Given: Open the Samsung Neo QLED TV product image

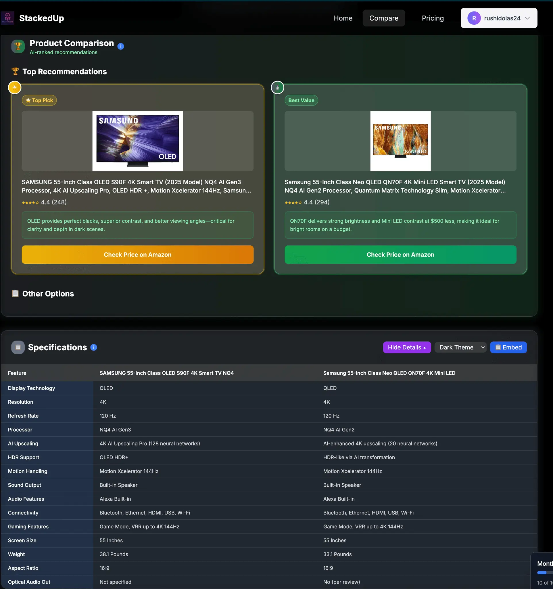Looking at the screenshot, I should [401, 141].
